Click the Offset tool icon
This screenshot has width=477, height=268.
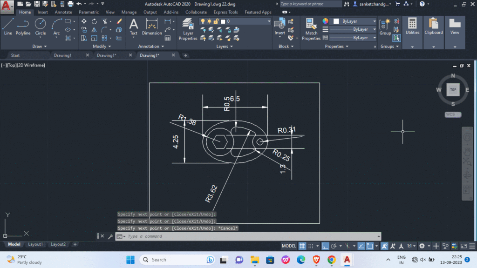coord(119,38)
